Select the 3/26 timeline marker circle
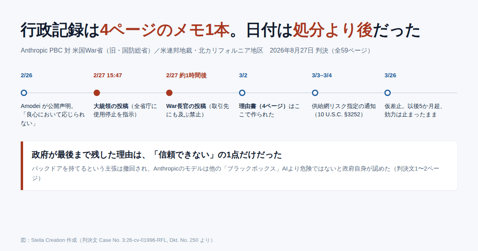 pyautogui.click(x=388, y=93)
